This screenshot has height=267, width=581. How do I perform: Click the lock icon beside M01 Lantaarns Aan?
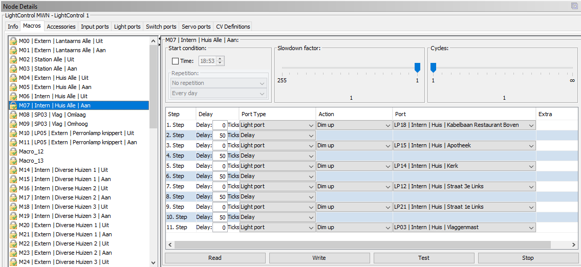pos(14,50)
